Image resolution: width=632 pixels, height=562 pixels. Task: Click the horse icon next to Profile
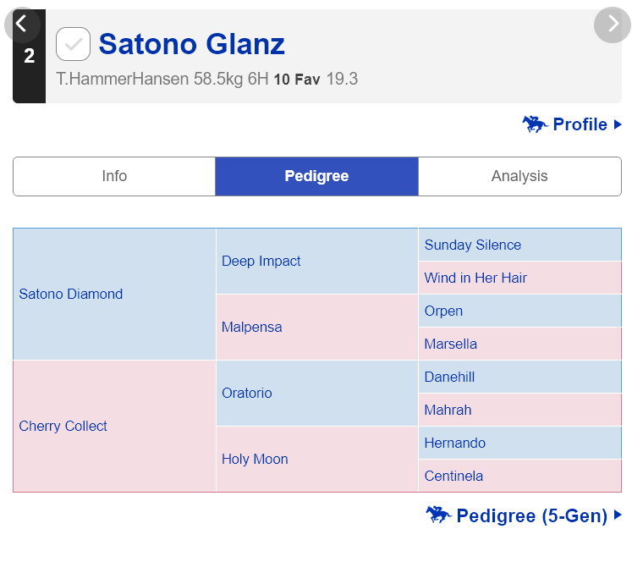[535, 124]
